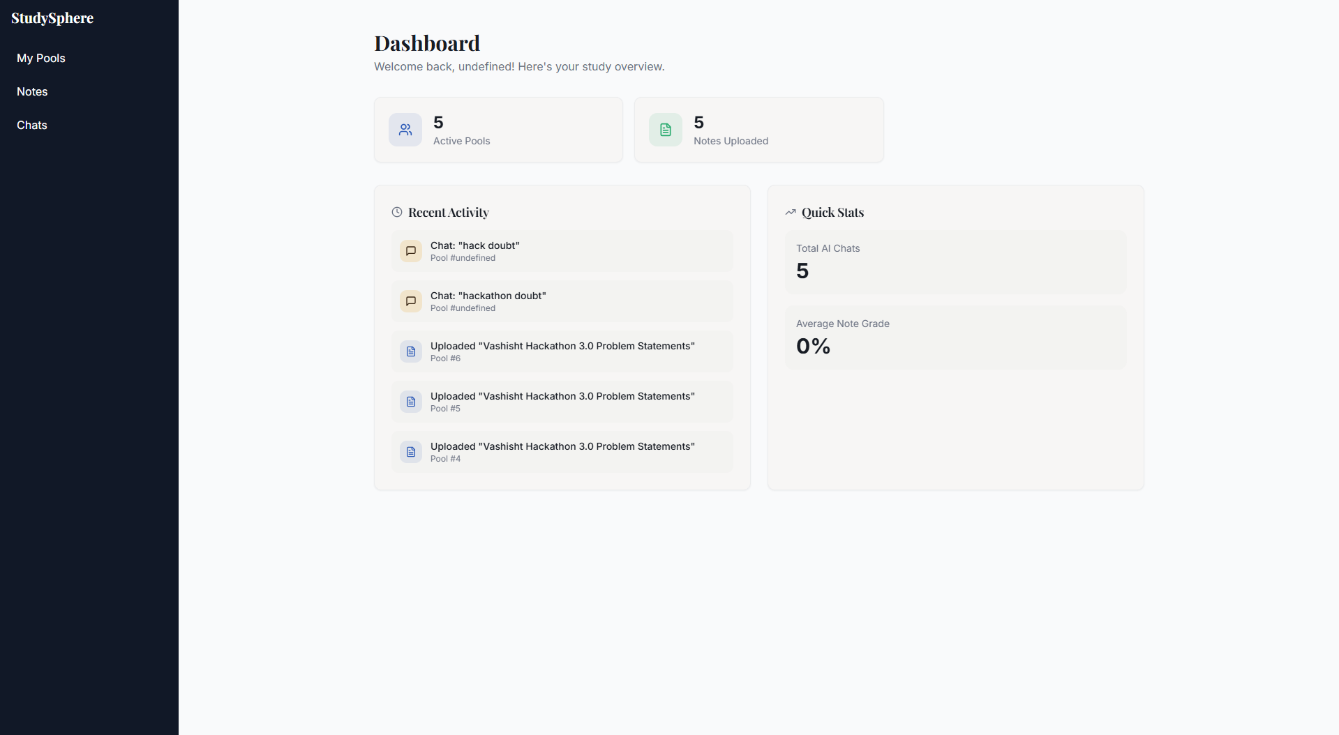Click the StudySphere logo

pyautogui.click(x=52, y=18)
